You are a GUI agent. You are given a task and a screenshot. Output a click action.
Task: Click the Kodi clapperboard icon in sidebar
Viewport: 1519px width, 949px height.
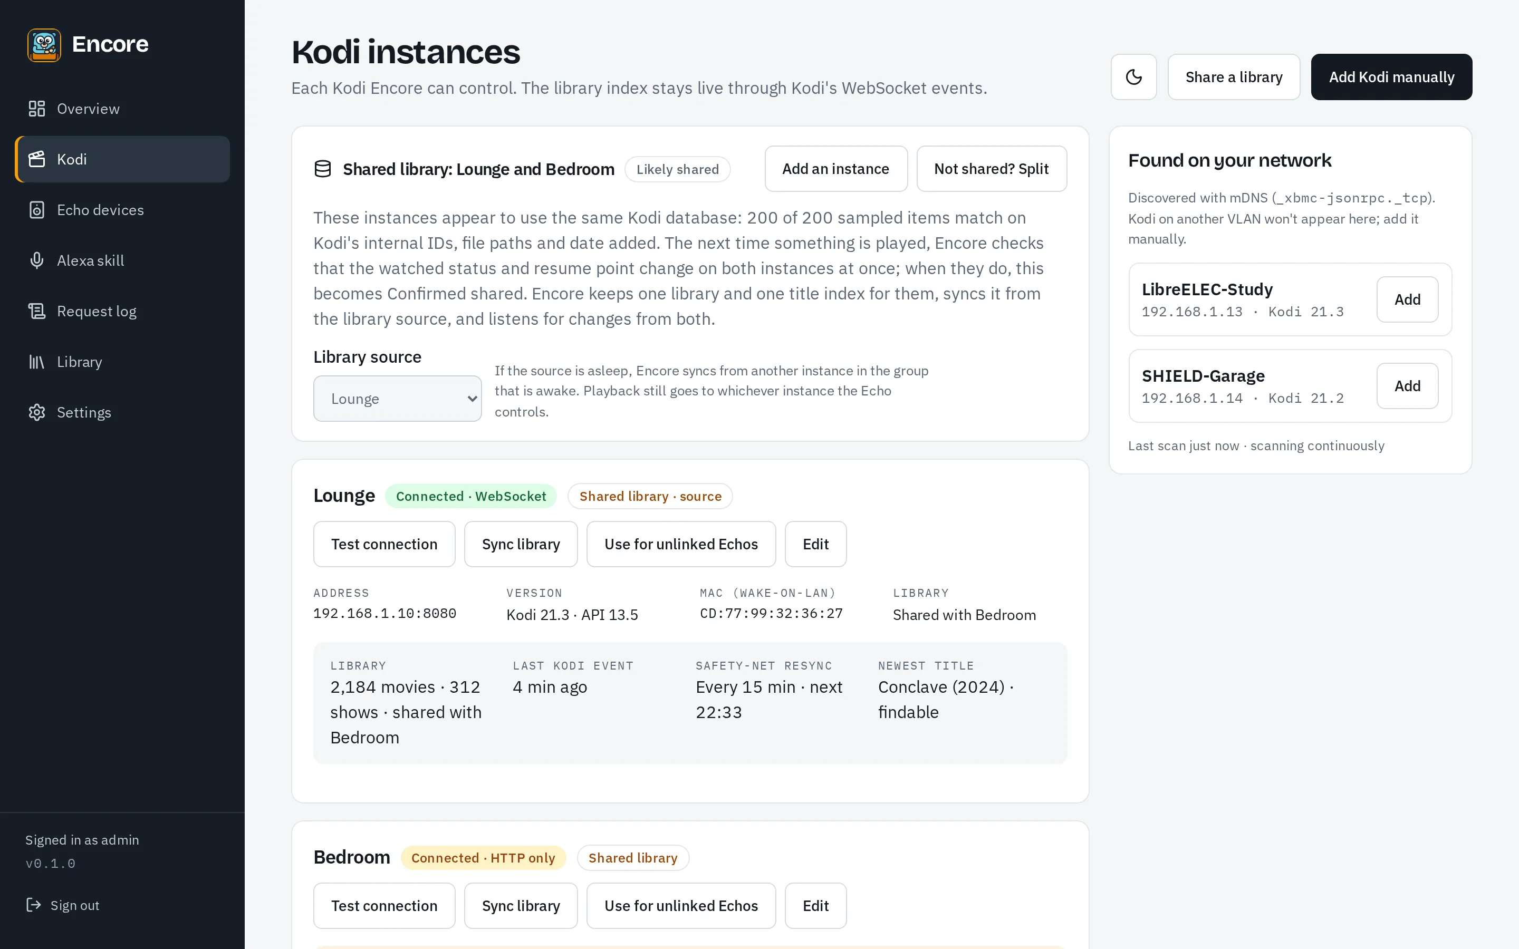pos(37,159)
